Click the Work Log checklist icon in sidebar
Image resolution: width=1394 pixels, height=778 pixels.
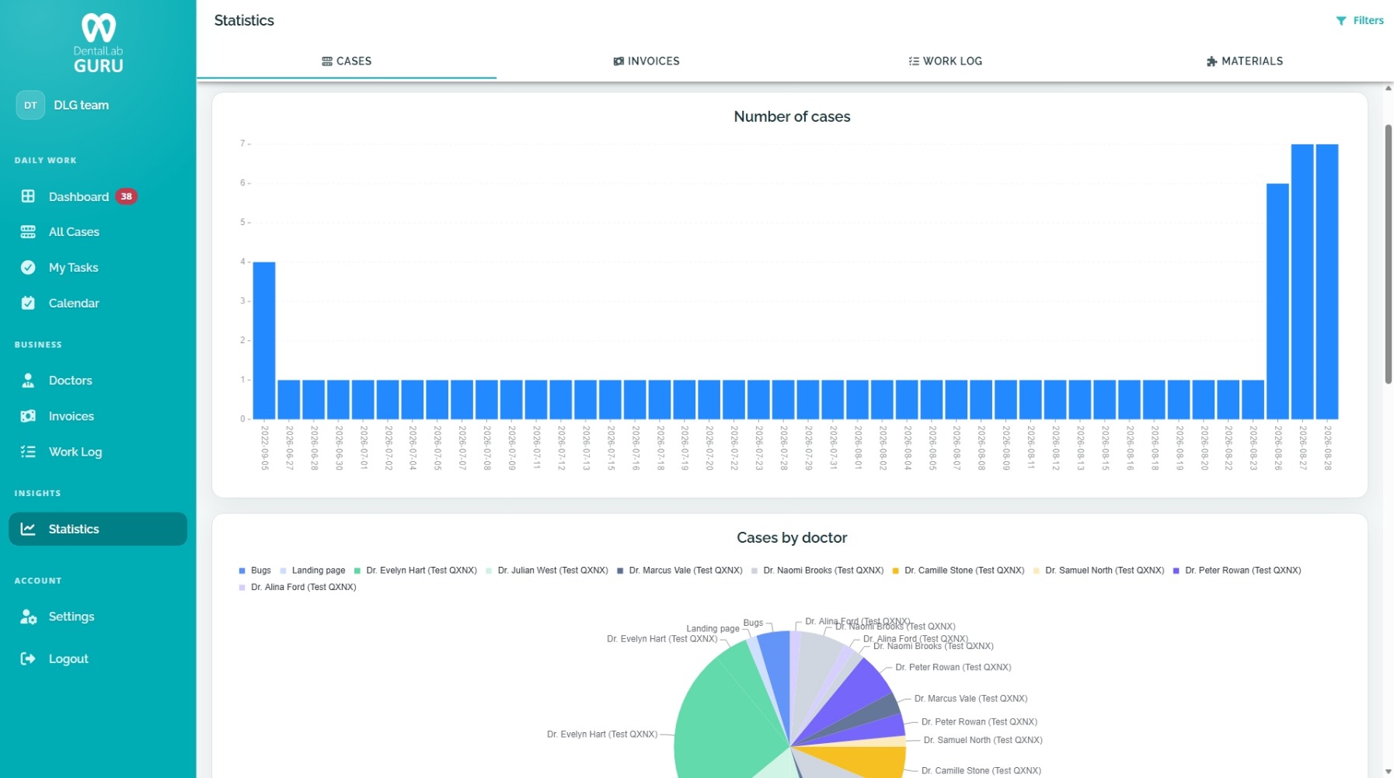click(x=28, y=452)
